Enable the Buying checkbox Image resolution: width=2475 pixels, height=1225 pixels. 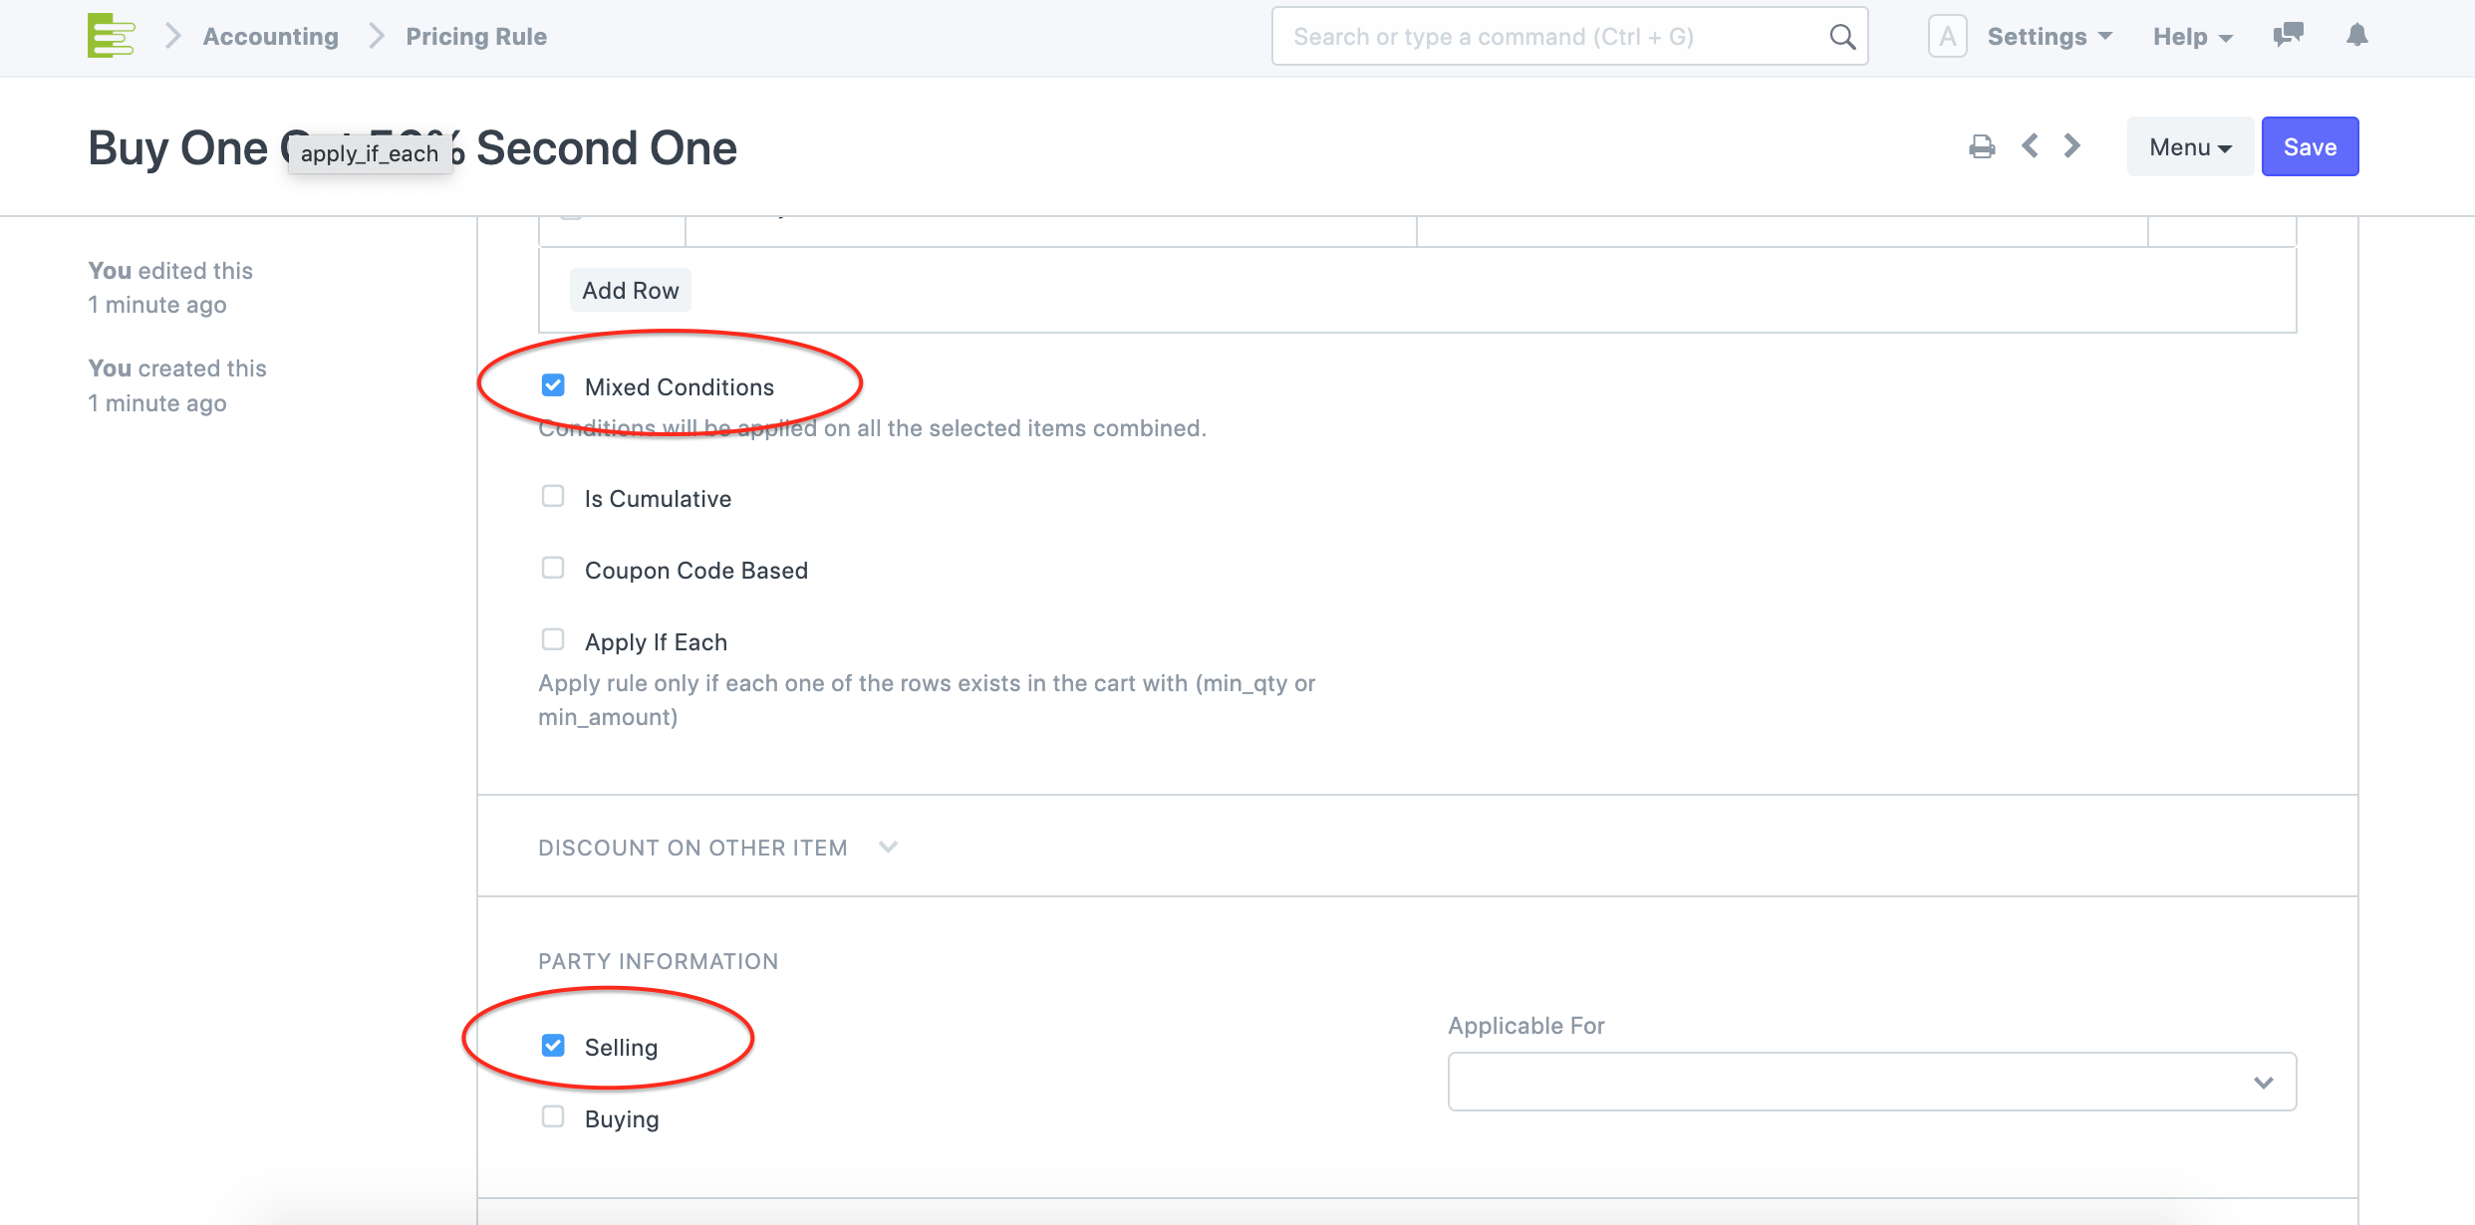553,1116
